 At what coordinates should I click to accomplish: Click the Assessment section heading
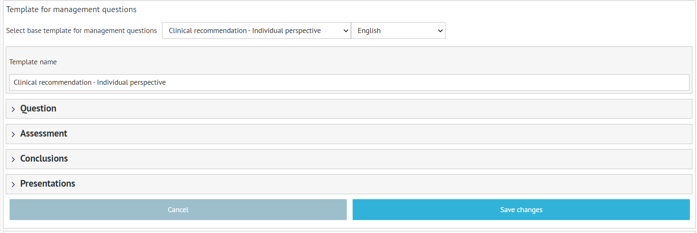[43, 134]
